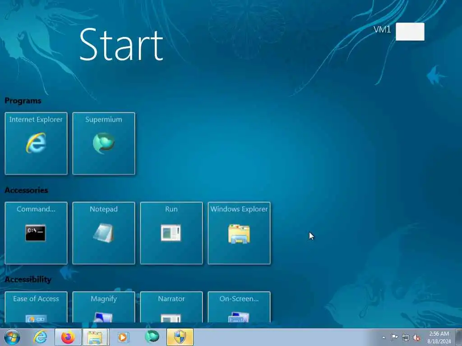Open Windows Explorer taskbar button
462x346 pixels.
96,337
